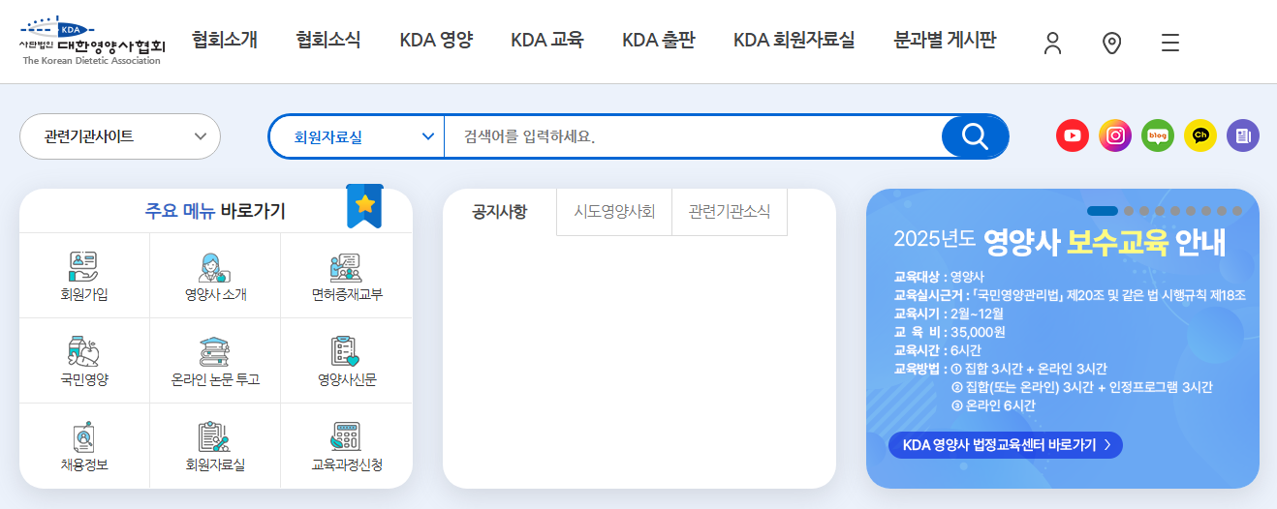Open the 협회소식 menu
This screenshot has height=509, width=1277.
(x=328, y=41)
